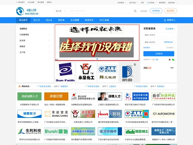Image resolution: width=193 pixels, height=145 pixels.
Task: Open the 致卓环保科技 banner
Action: (164, 96)
